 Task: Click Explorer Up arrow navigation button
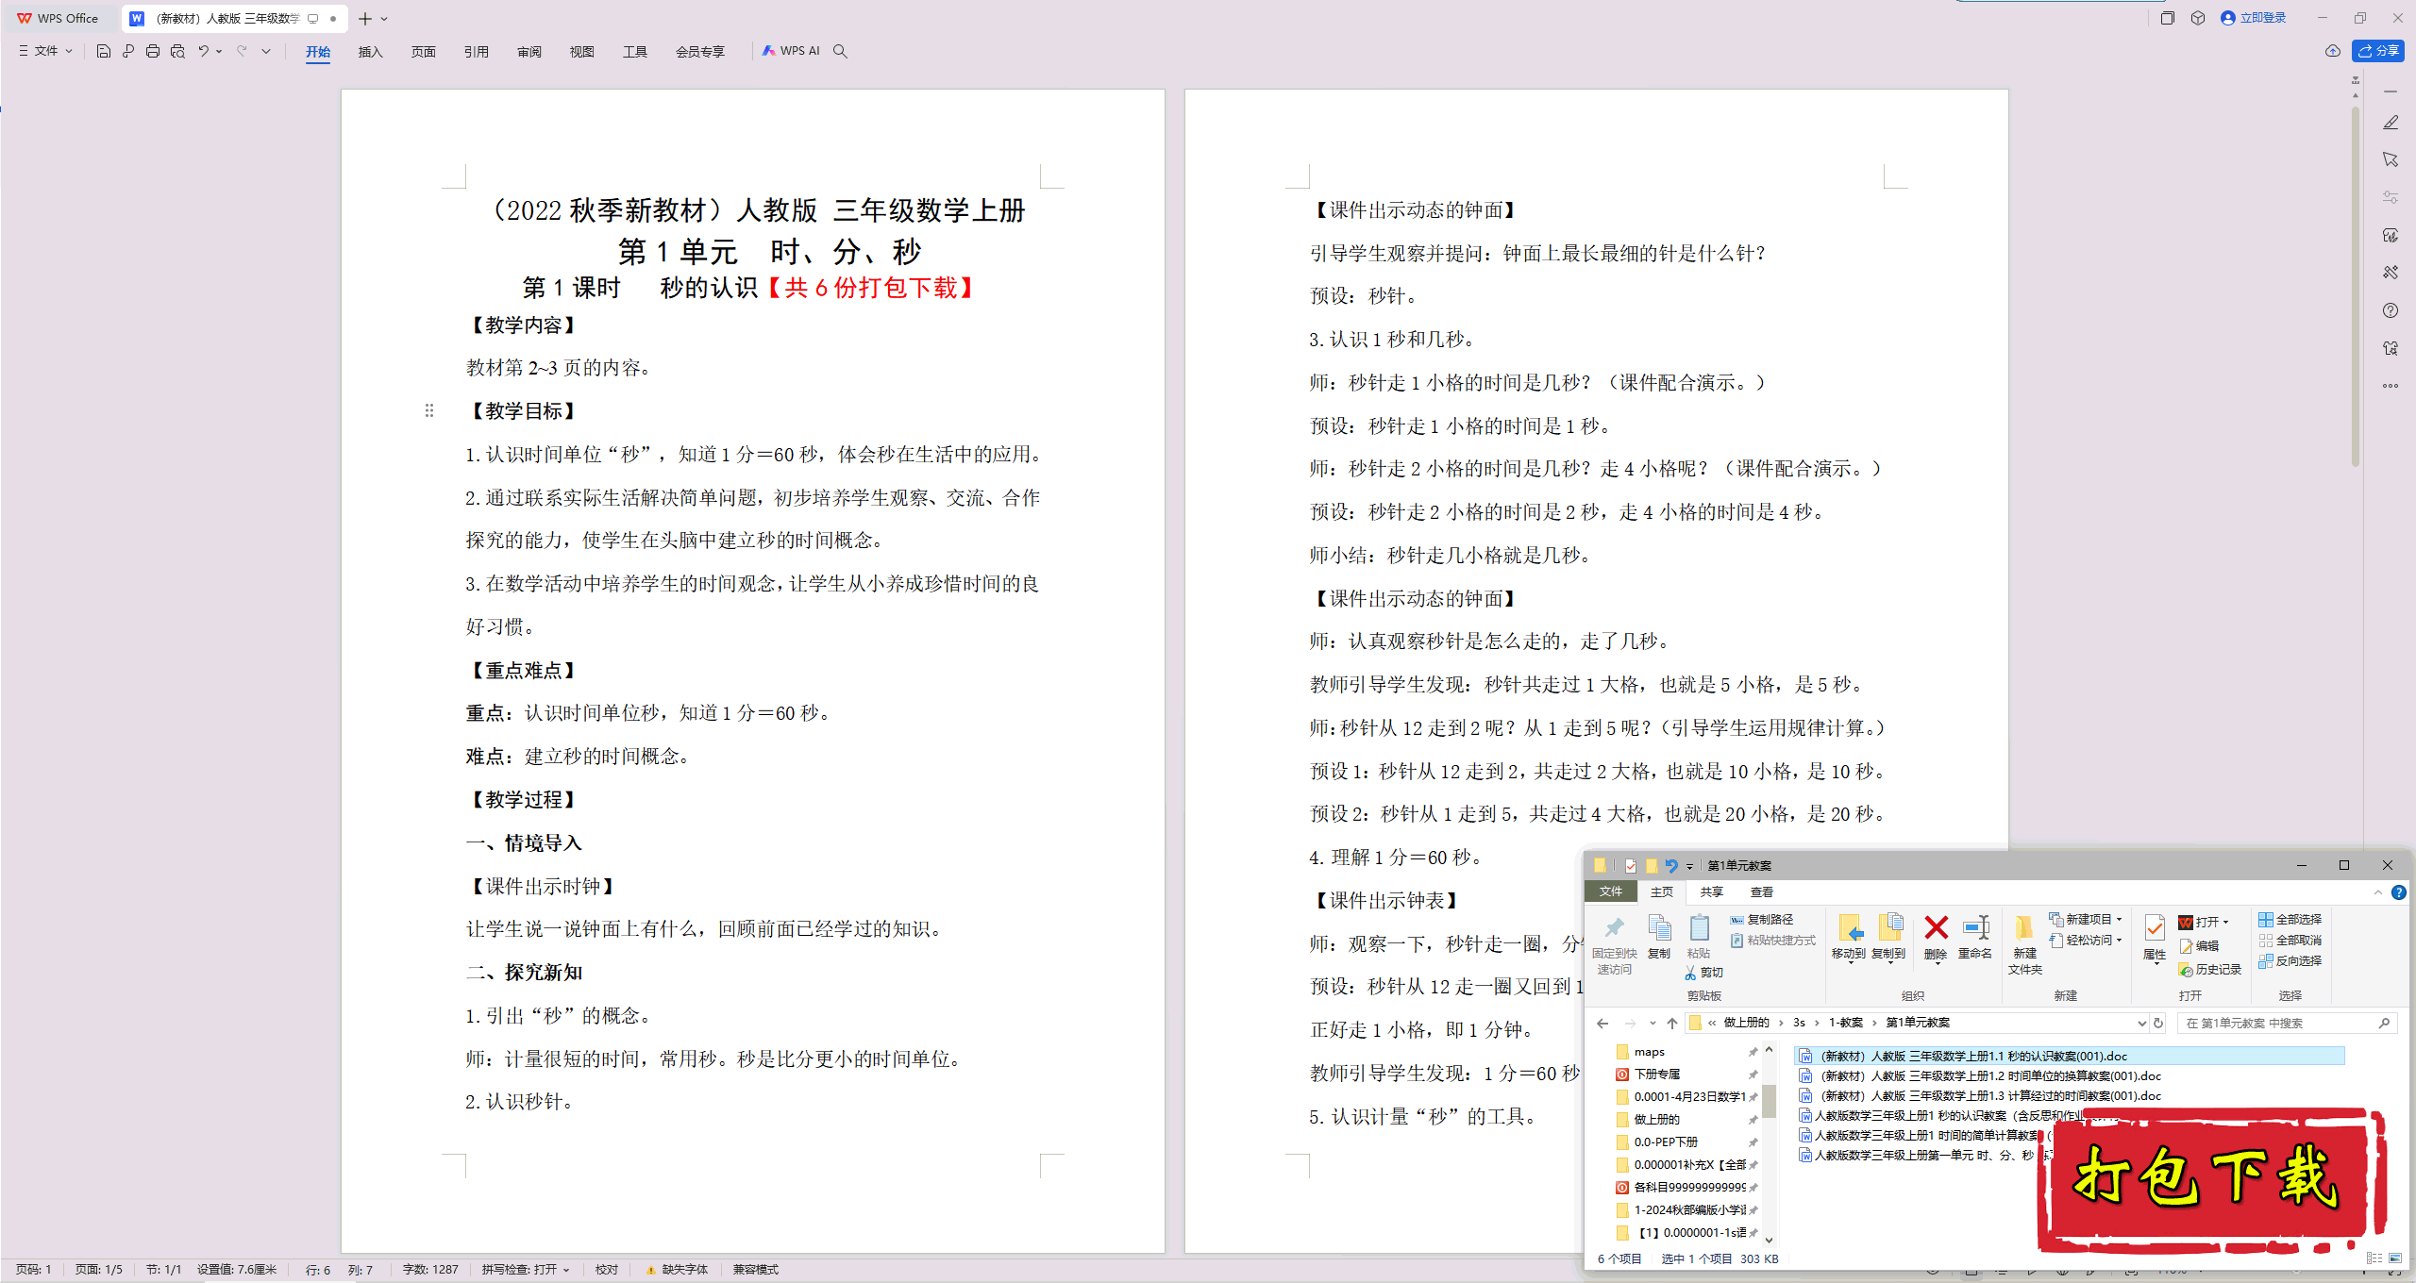coord(1672,1024)
